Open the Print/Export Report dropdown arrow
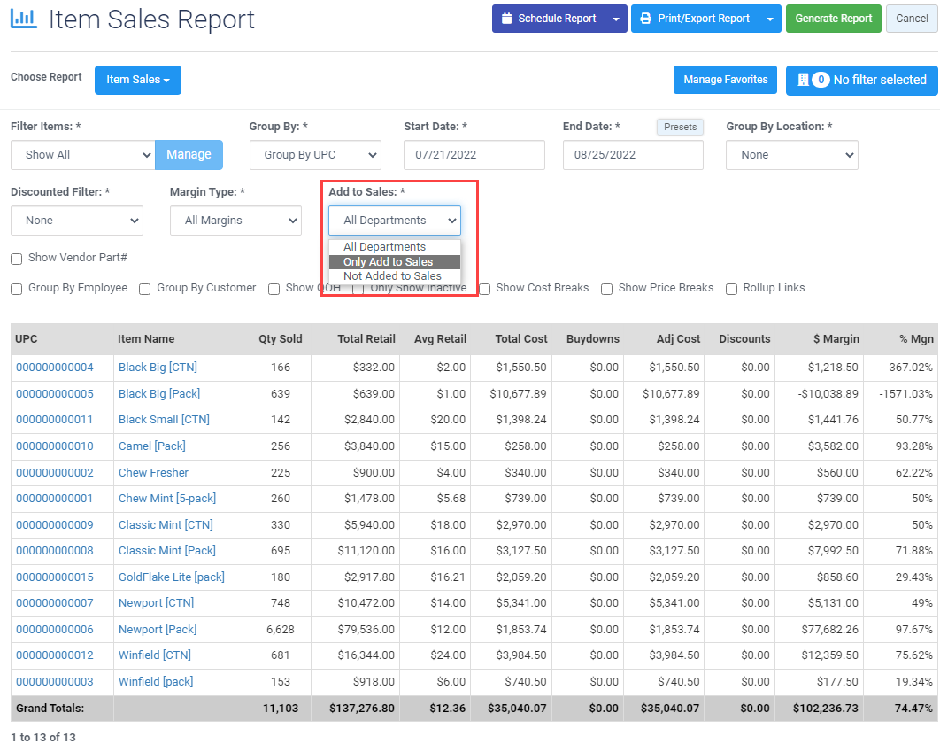The width and height of the screenshot is (940, 744). click(x=770, y=19)
